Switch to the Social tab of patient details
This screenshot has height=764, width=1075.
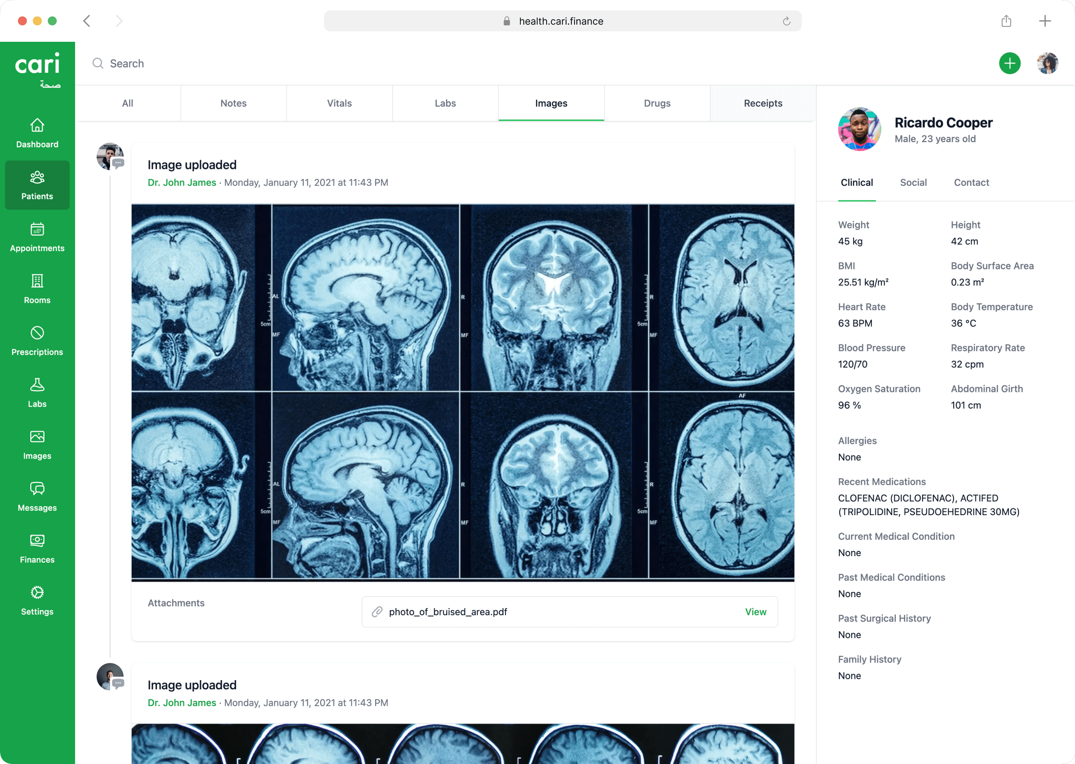[x=913, y=182]
